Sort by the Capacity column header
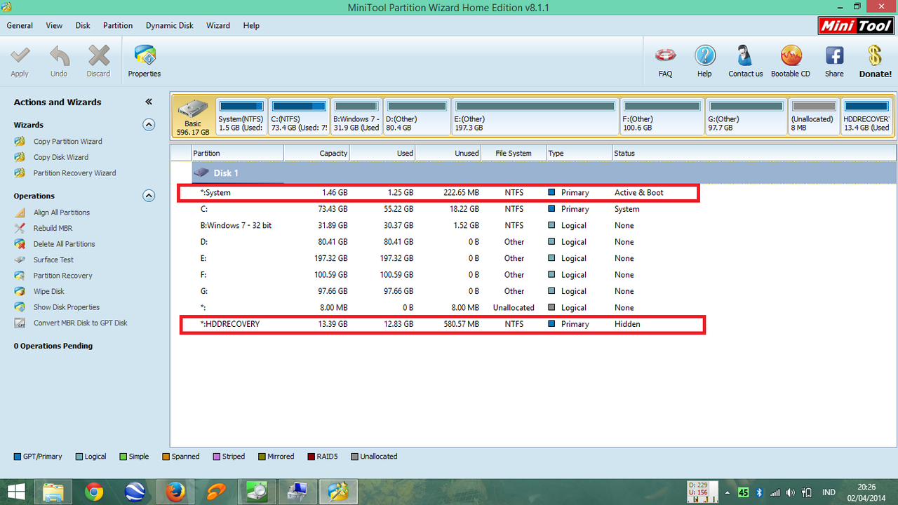The height and width of the screenshot is (505, 898). (316, 153)
